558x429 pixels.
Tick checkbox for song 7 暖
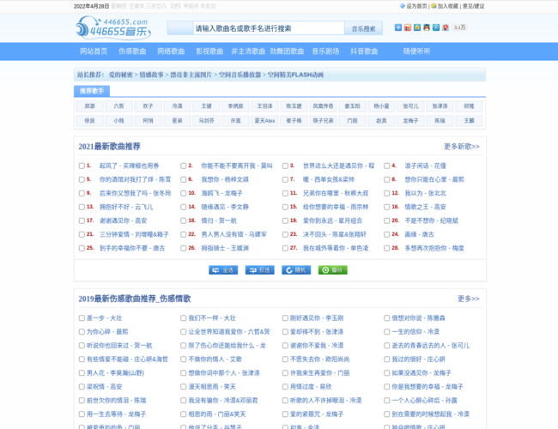285,179
